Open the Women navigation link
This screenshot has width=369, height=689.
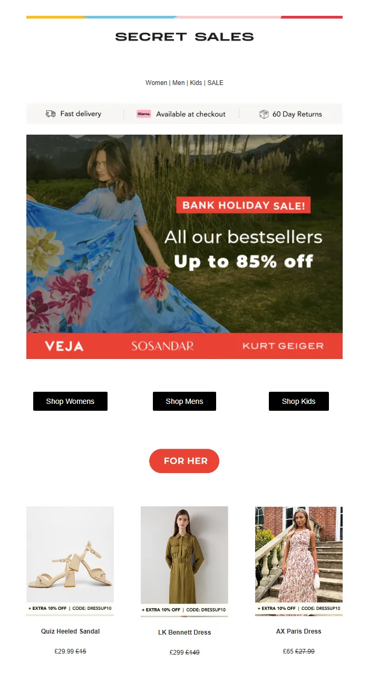pos(156,83)
